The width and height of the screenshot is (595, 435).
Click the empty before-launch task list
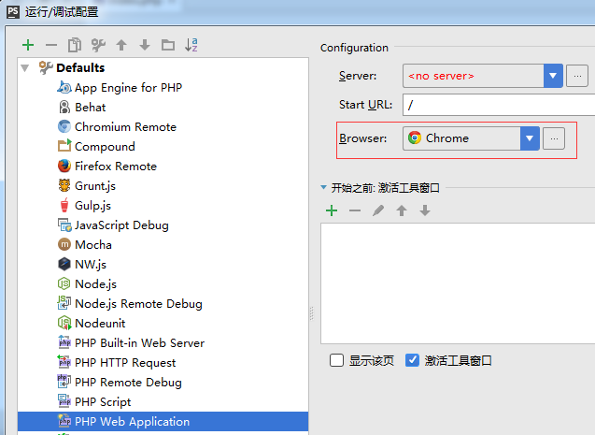(458, 283)
